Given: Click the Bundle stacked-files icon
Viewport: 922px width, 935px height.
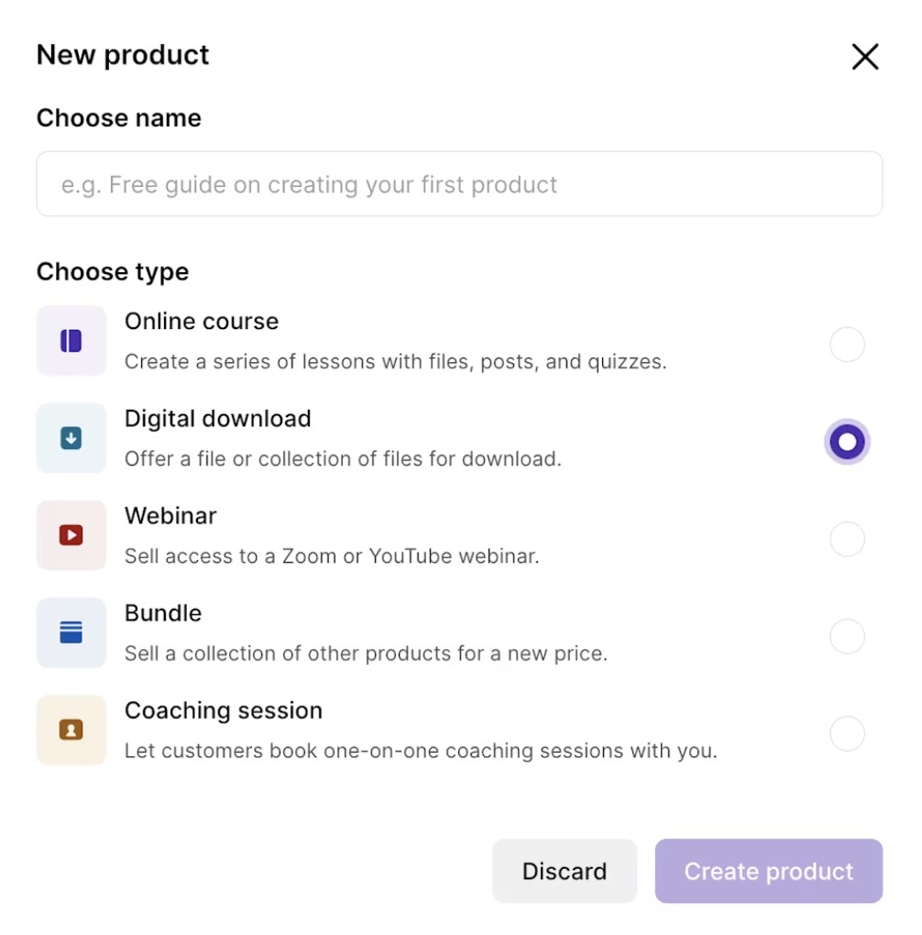Looking at the screenshot, I should click(x=71, y=632).
